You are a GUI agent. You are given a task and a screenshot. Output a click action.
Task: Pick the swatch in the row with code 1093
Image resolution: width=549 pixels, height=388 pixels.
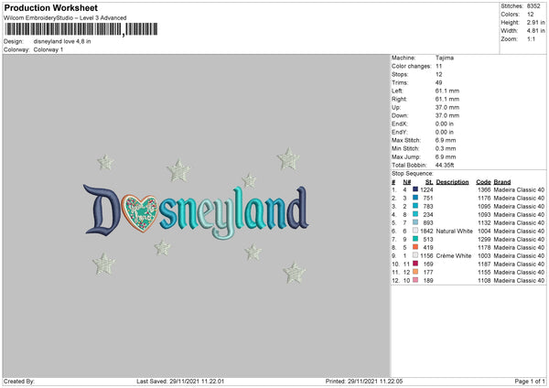pos(415,214)
